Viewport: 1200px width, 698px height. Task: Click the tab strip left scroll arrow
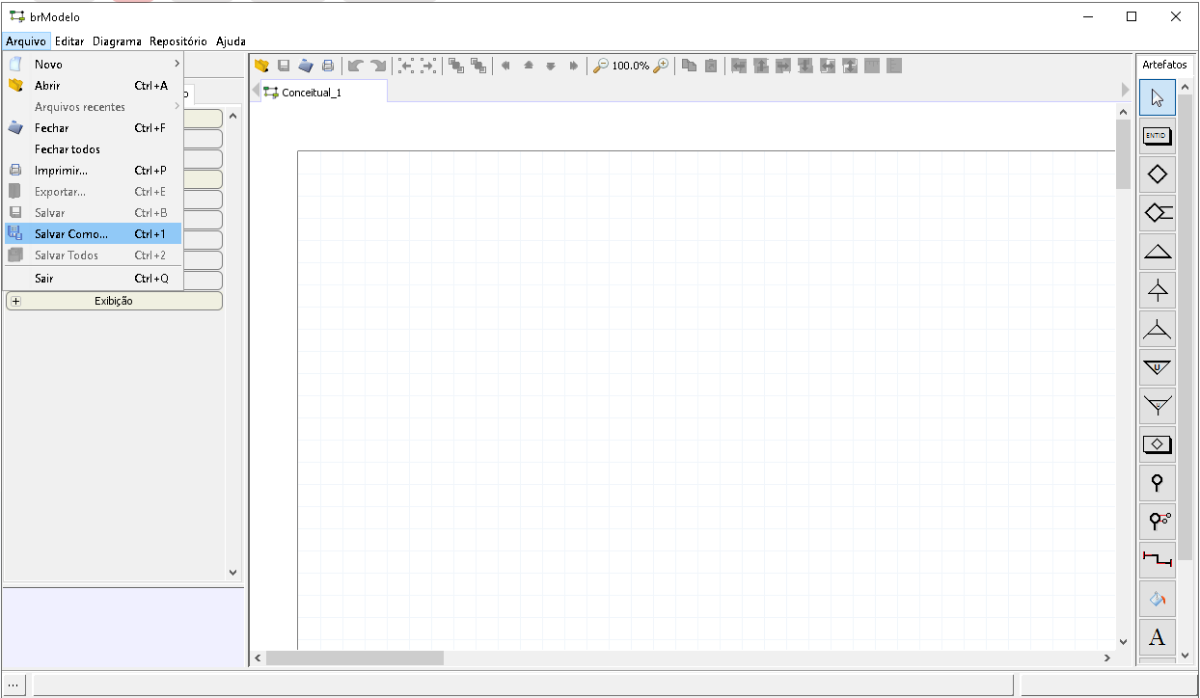(x=255, y=90)
